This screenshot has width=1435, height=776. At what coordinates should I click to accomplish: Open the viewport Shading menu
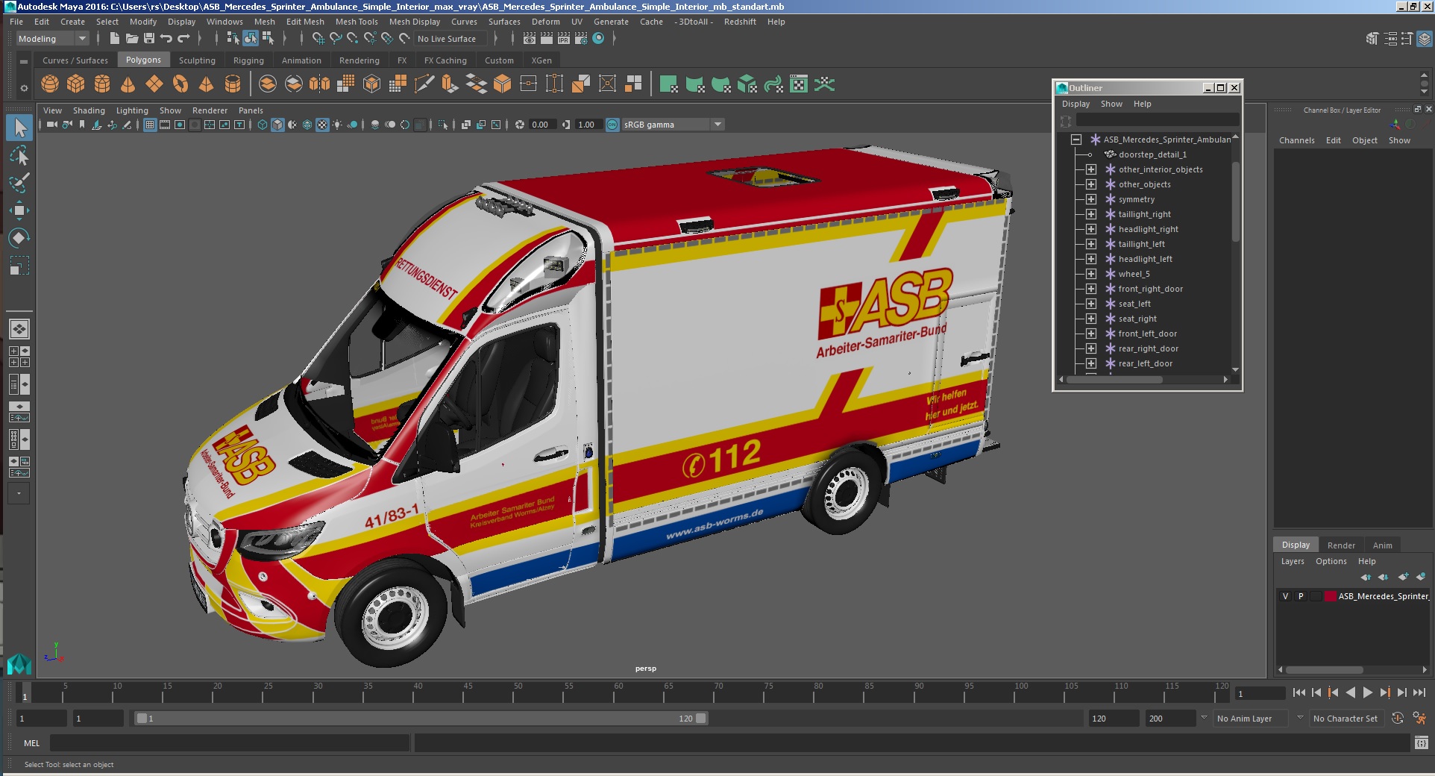pos(89,110)
